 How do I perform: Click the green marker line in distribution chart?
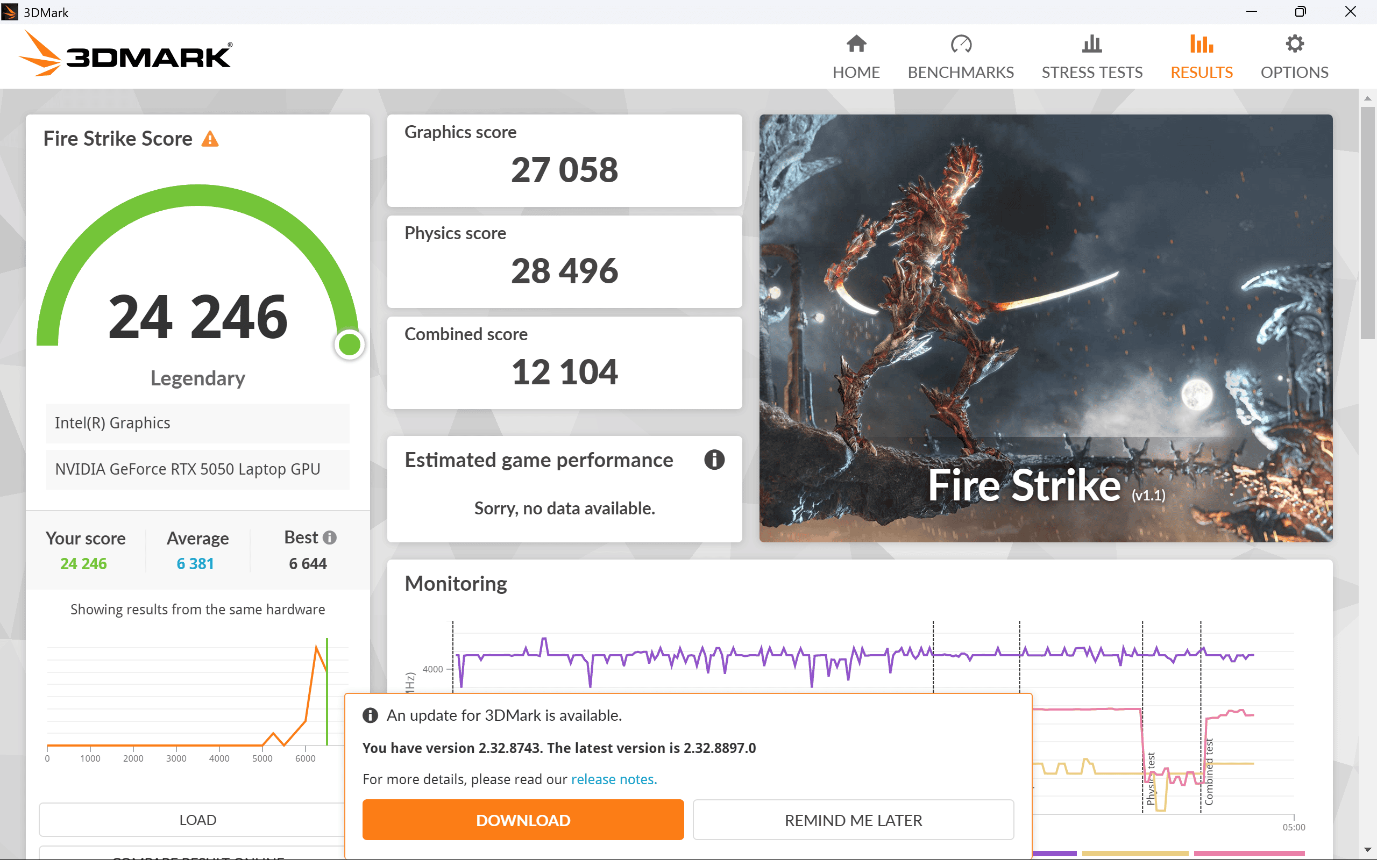click(x=326, y=692)
